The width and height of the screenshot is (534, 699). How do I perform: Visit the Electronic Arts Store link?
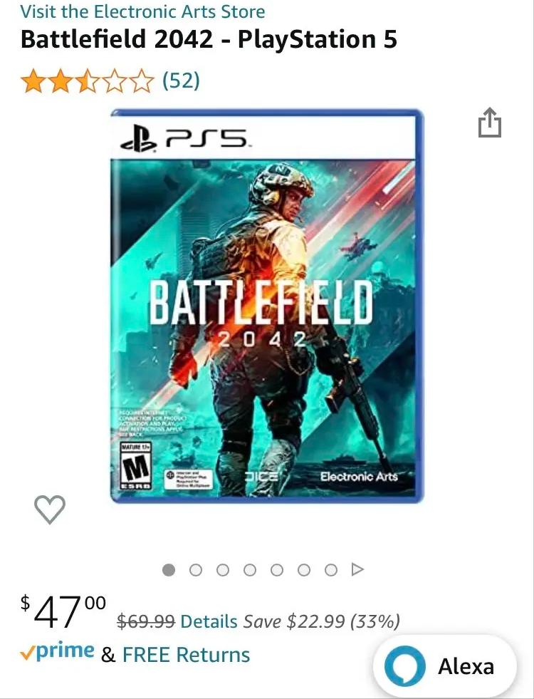coord(142,11)
